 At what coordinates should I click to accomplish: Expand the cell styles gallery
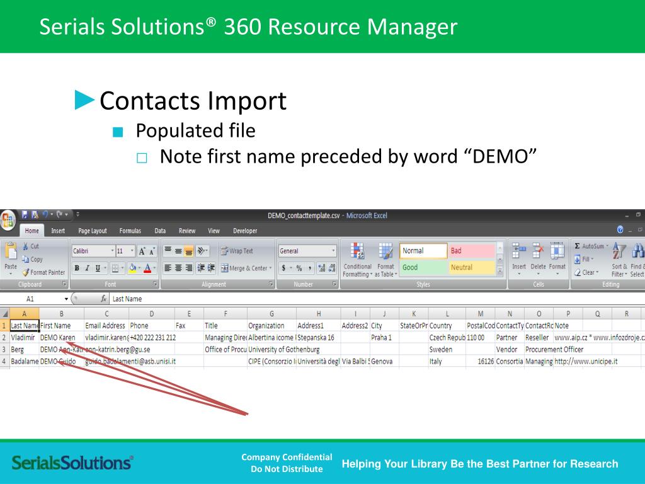point(499,270)
